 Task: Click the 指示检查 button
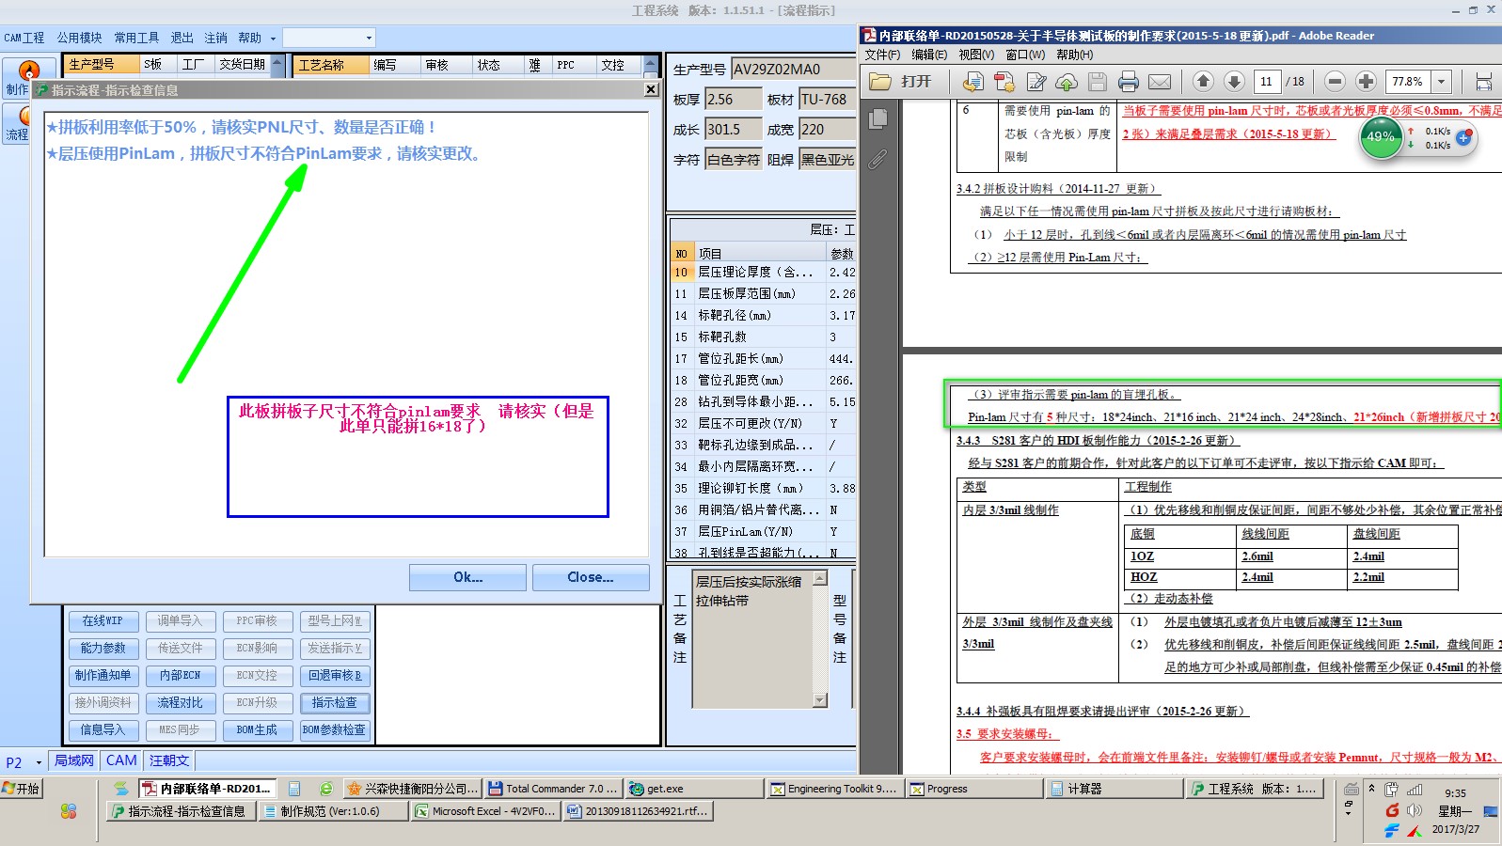[334, 703]
